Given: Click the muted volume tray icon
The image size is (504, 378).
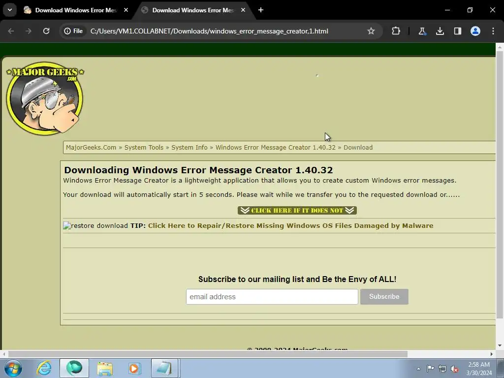Looking at the screenshot, I should click(454, 369).
